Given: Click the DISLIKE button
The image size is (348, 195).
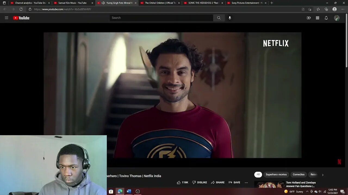Looking at the screenshot, I should (200, 183).
